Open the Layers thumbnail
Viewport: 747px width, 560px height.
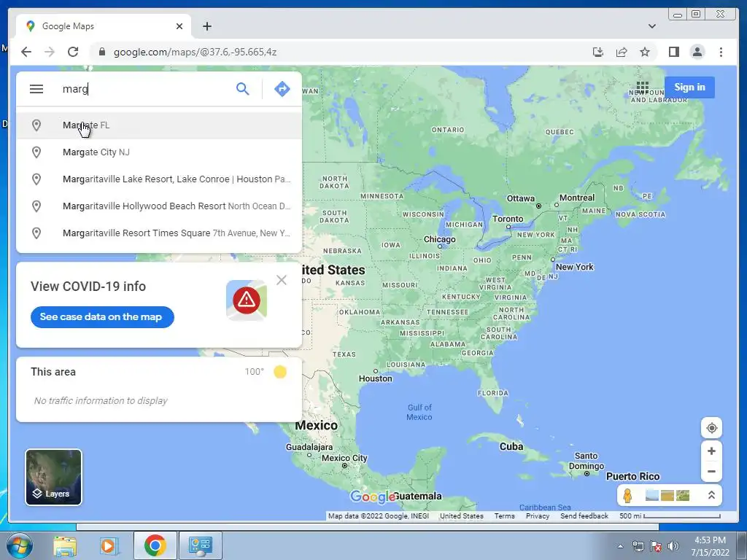pyautogui.click(x=53, y=477)
